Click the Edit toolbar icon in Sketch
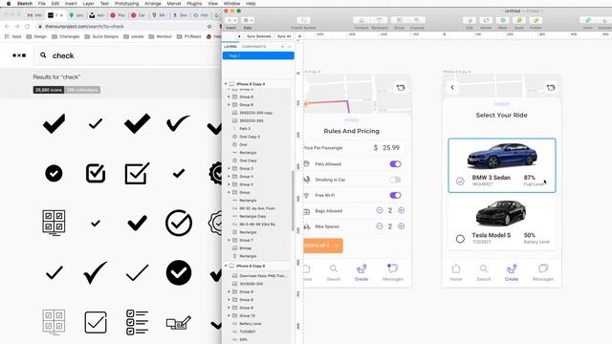This screenshot has width=612, height=344. [x=470, y=20]
